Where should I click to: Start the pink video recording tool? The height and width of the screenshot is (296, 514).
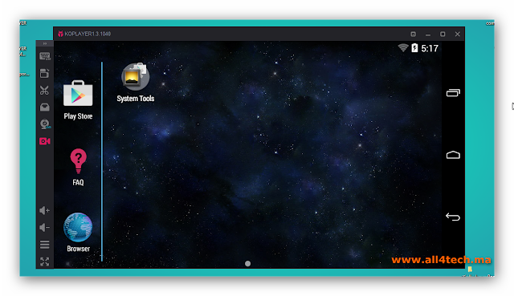(45, 141)
